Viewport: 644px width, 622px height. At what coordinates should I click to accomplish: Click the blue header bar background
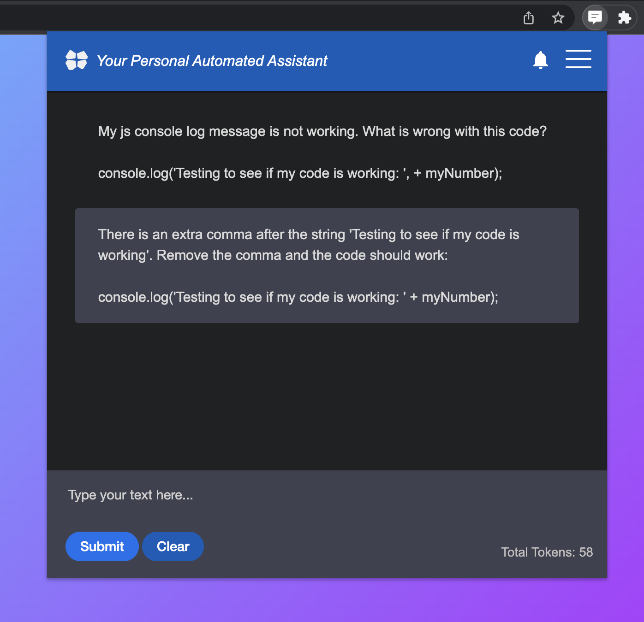click(x=429, y=61)
